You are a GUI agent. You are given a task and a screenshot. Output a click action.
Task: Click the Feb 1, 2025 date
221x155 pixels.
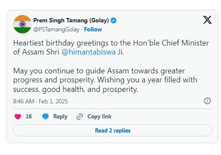pos(53,101)
